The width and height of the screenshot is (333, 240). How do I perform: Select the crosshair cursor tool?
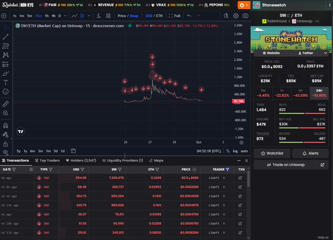[6, 27]
